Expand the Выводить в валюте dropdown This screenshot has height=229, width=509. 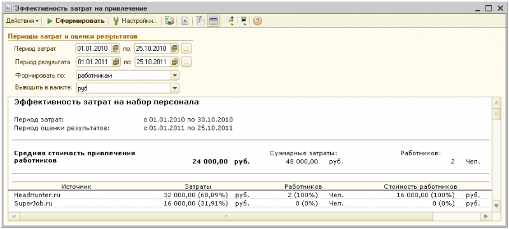174,88
